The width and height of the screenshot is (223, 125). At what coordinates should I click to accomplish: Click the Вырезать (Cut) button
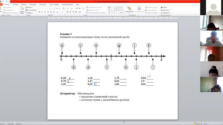[x=7, y=7]
